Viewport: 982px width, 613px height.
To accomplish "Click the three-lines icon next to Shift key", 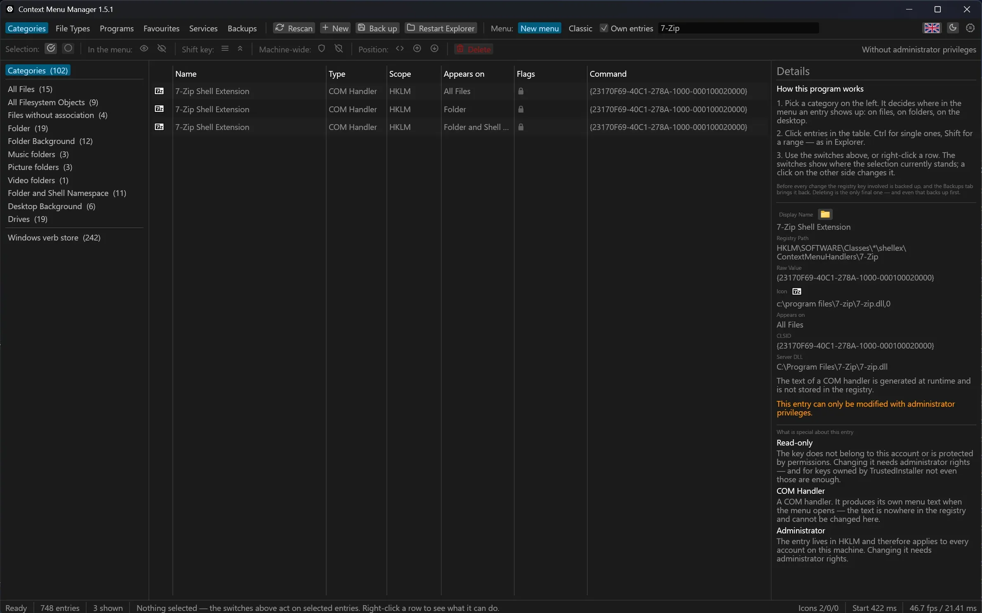I will pyautogui.click(x=225, y=49).
